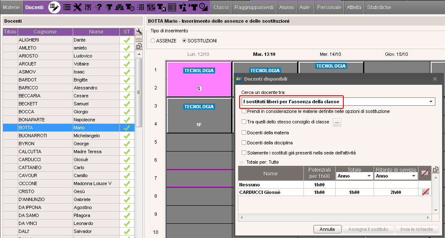Image resolution: width=445 pixels, height=238 pixels.
Task: Click crossed envelope icon in table header
Action: coord(425,173)
